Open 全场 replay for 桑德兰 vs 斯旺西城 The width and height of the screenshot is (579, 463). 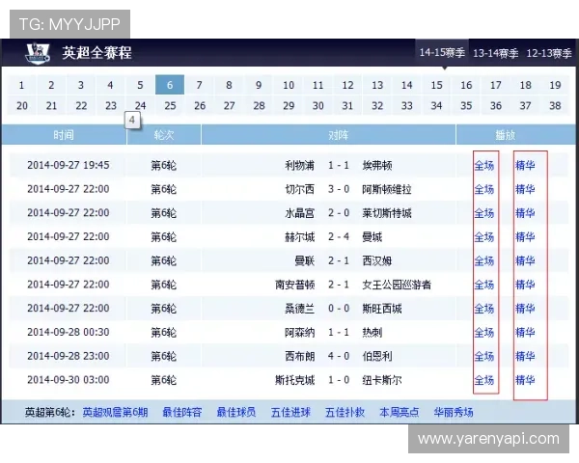click(x=484, y=309)
